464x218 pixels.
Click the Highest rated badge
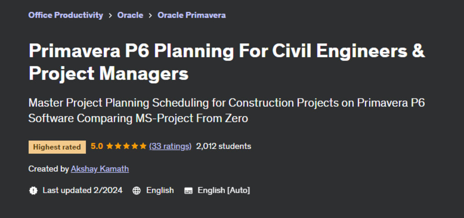coord(57,147)
